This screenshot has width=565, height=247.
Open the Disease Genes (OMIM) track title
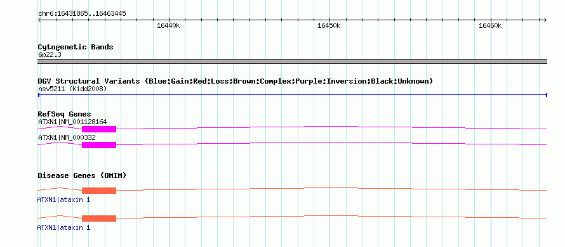point(82,176)
